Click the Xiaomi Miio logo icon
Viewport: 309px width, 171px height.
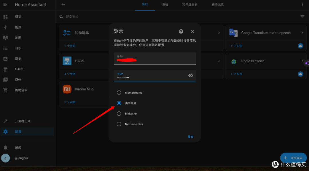coord(67,89)
